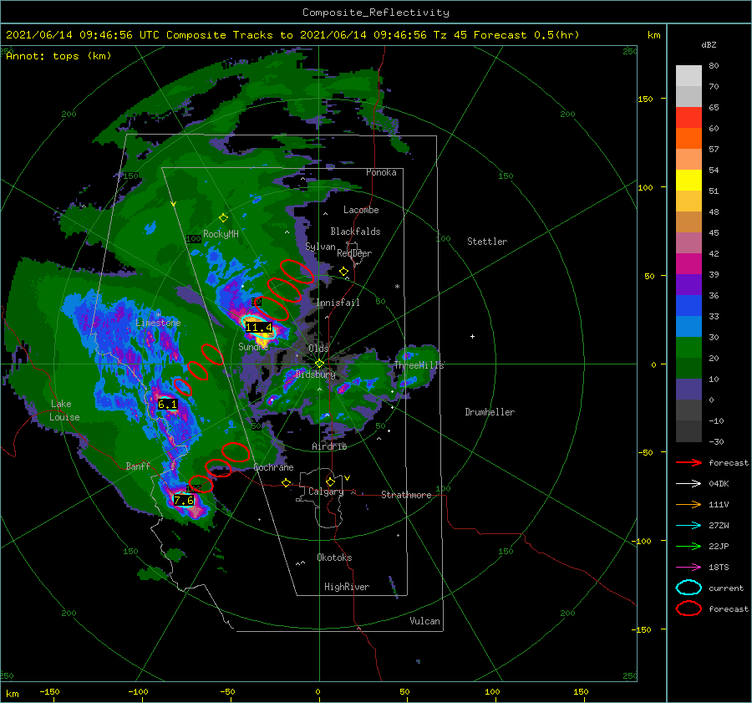This screenshot has height=703, width=752.
Task: Click the orange 111V arrow legend icon
Action: [x=688, y=504]
